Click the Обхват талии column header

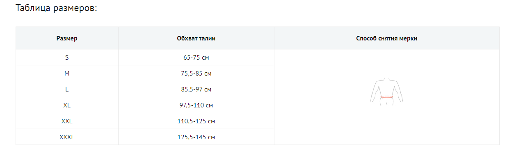point(196,38)
